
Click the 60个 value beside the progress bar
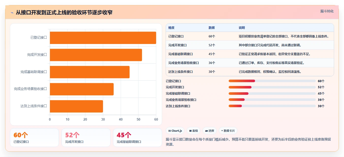tap(321, 81)
